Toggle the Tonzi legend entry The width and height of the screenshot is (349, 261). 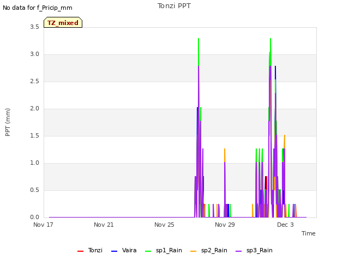click(90, 250)
